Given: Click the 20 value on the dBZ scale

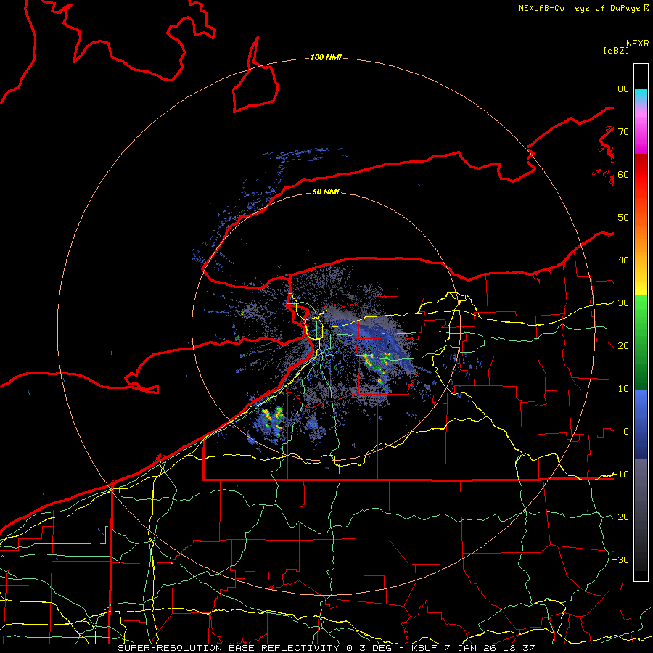Looking at the screenshot, I should pos(623,345).
